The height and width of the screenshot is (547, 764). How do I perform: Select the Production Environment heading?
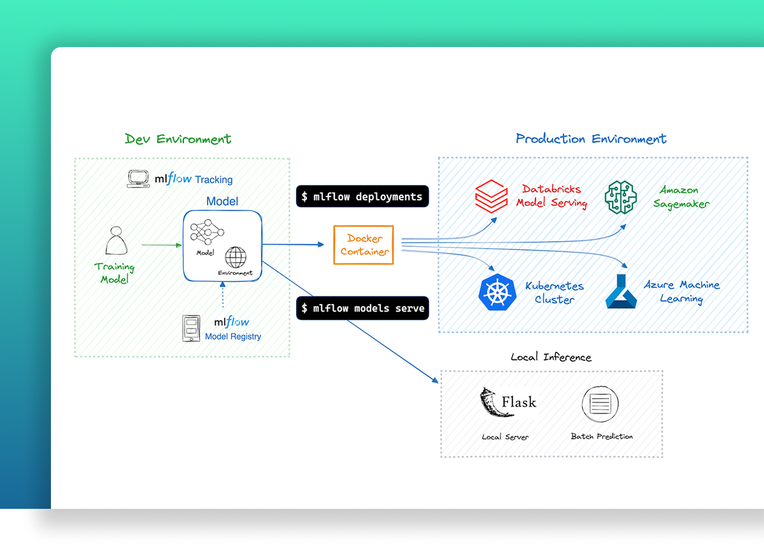coord(591,138)
